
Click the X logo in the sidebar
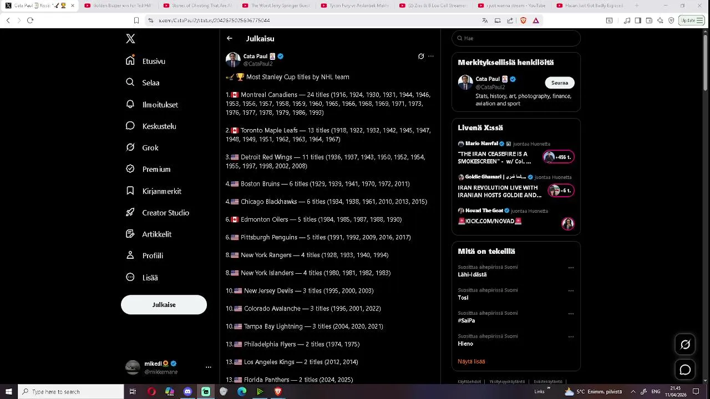[130, 39]
